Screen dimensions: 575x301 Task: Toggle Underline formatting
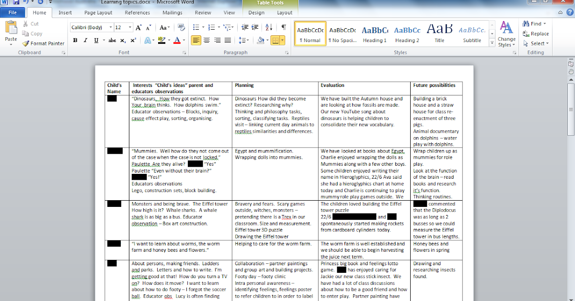coord(96,41)
